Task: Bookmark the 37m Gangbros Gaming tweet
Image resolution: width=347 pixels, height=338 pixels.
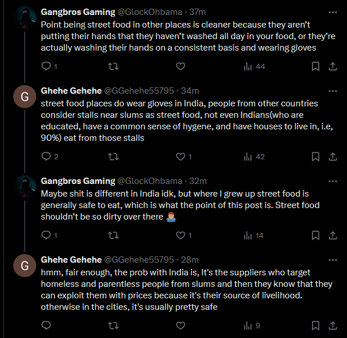Action: [315, 66]
